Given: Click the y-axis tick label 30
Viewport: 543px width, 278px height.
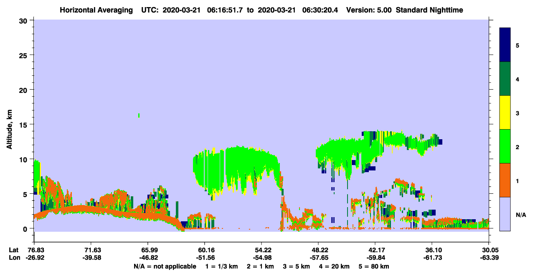Looking at the screenshot, I should pyautogui.click(x=24, y=20).
